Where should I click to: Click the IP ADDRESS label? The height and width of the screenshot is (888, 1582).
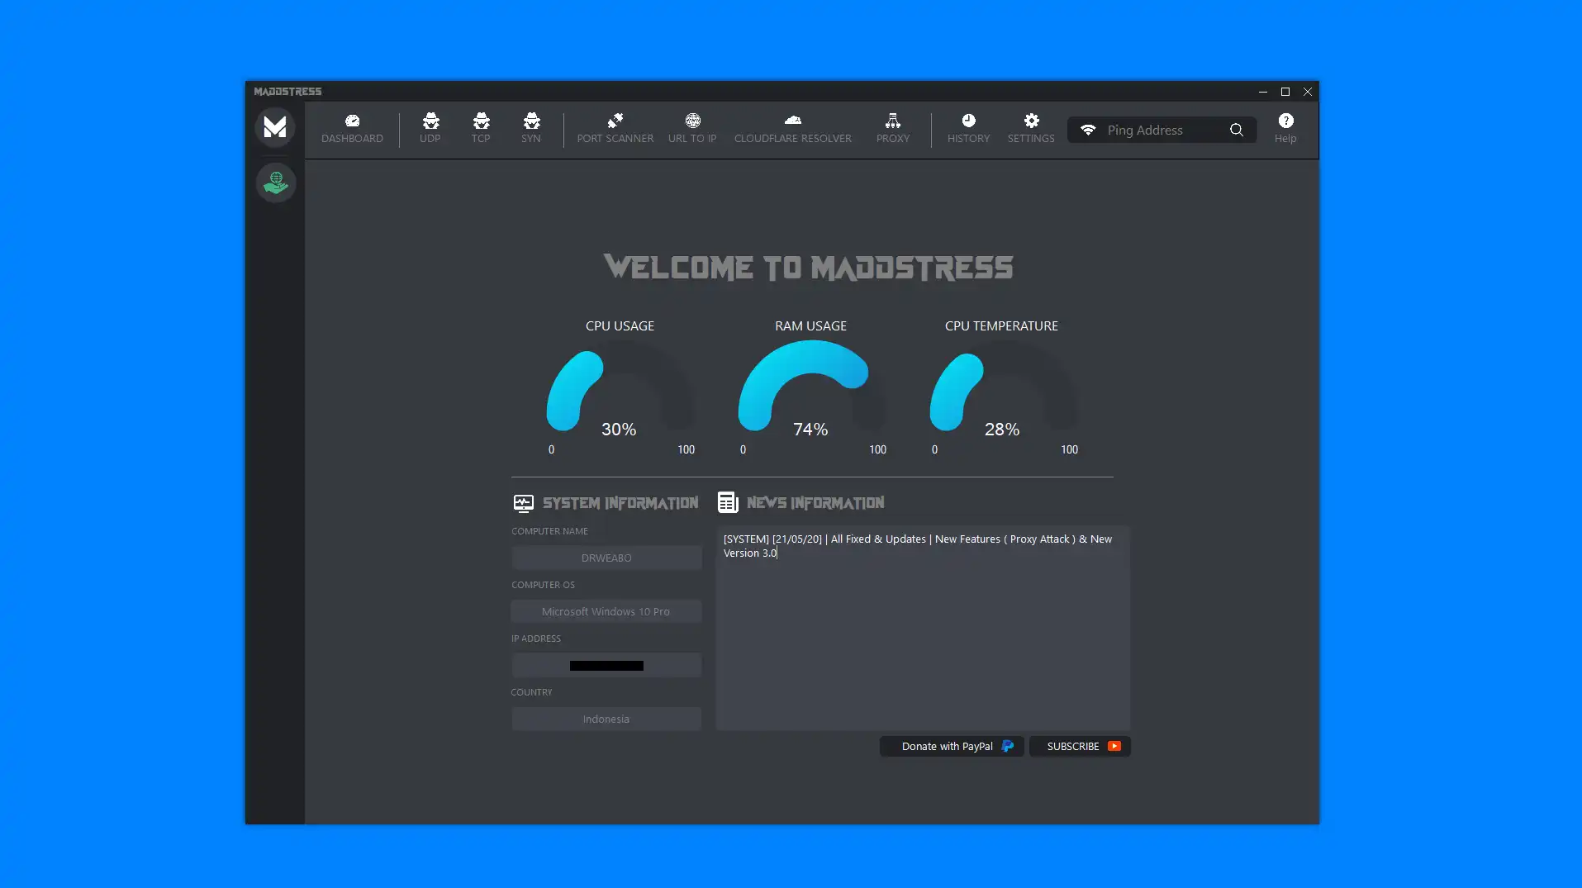[536, 639]
